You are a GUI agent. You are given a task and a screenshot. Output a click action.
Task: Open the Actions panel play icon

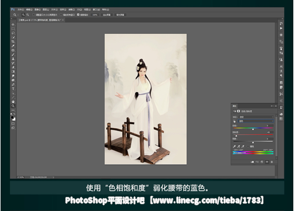(281, 28)
